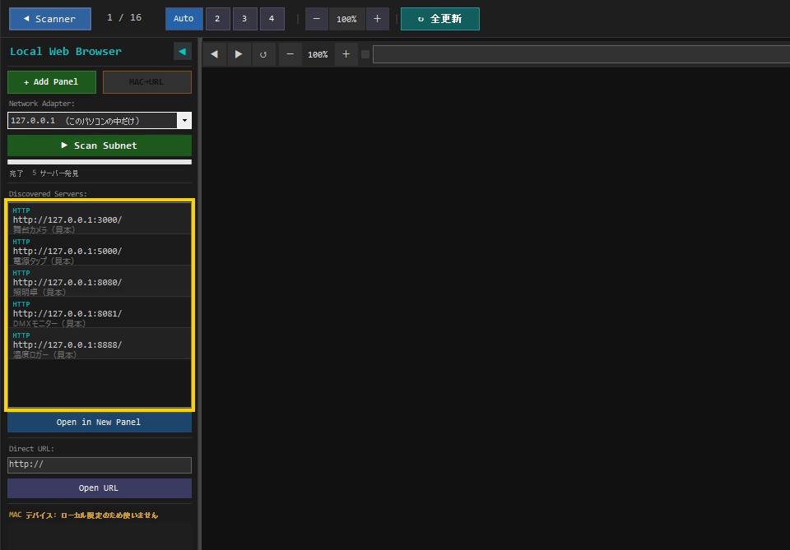
Task: Navigate forward with the panel's right arrow
Action: 239,54
